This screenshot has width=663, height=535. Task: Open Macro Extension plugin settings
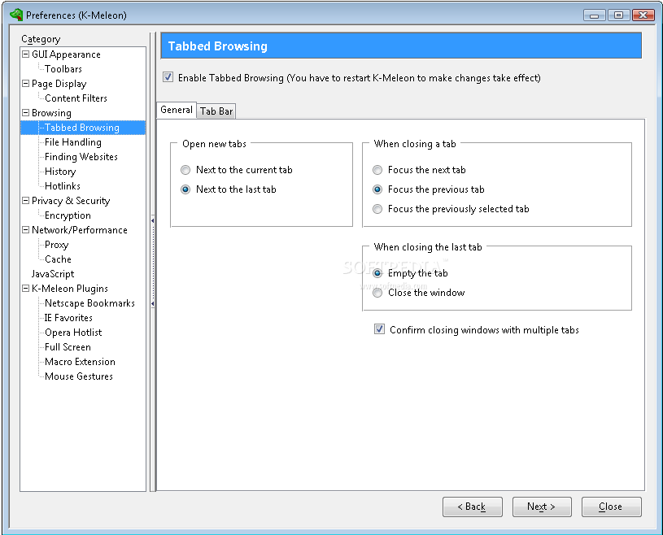[x=80, y=362]
